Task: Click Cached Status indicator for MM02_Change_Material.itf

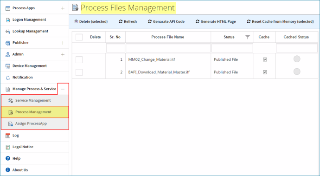Action: (297, 59)
